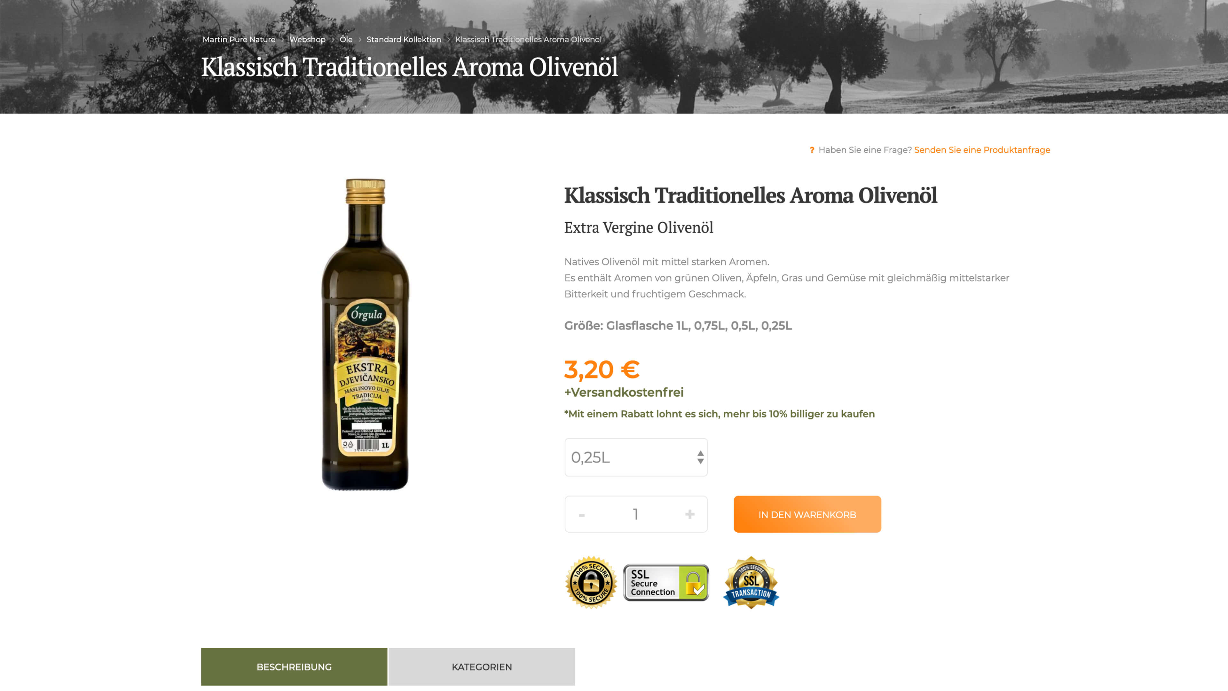This screenshot has width=1228, height=691.
Task: Click the gold 100% Secure padlock badge
Action: point(591,582)
